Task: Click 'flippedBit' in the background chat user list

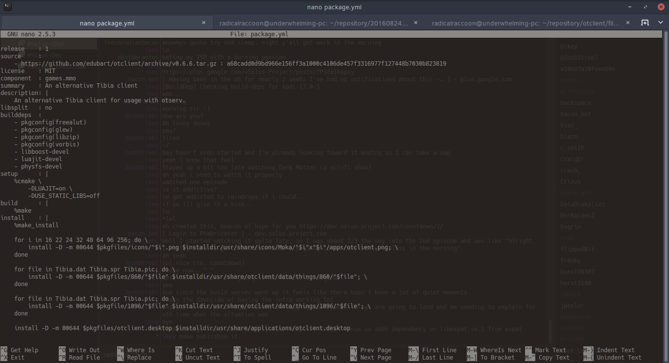Action: click(577, 249)
